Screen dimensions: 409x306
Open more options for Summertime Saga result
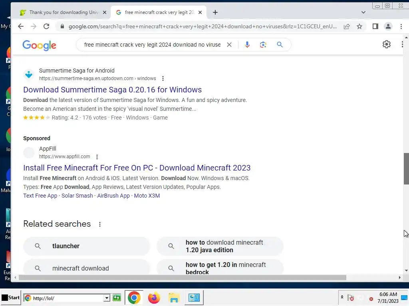point(163,78)
